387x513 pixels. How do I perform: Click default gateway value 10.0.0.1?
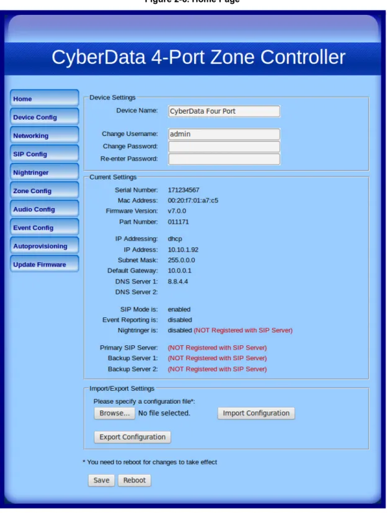click(180, 271)
